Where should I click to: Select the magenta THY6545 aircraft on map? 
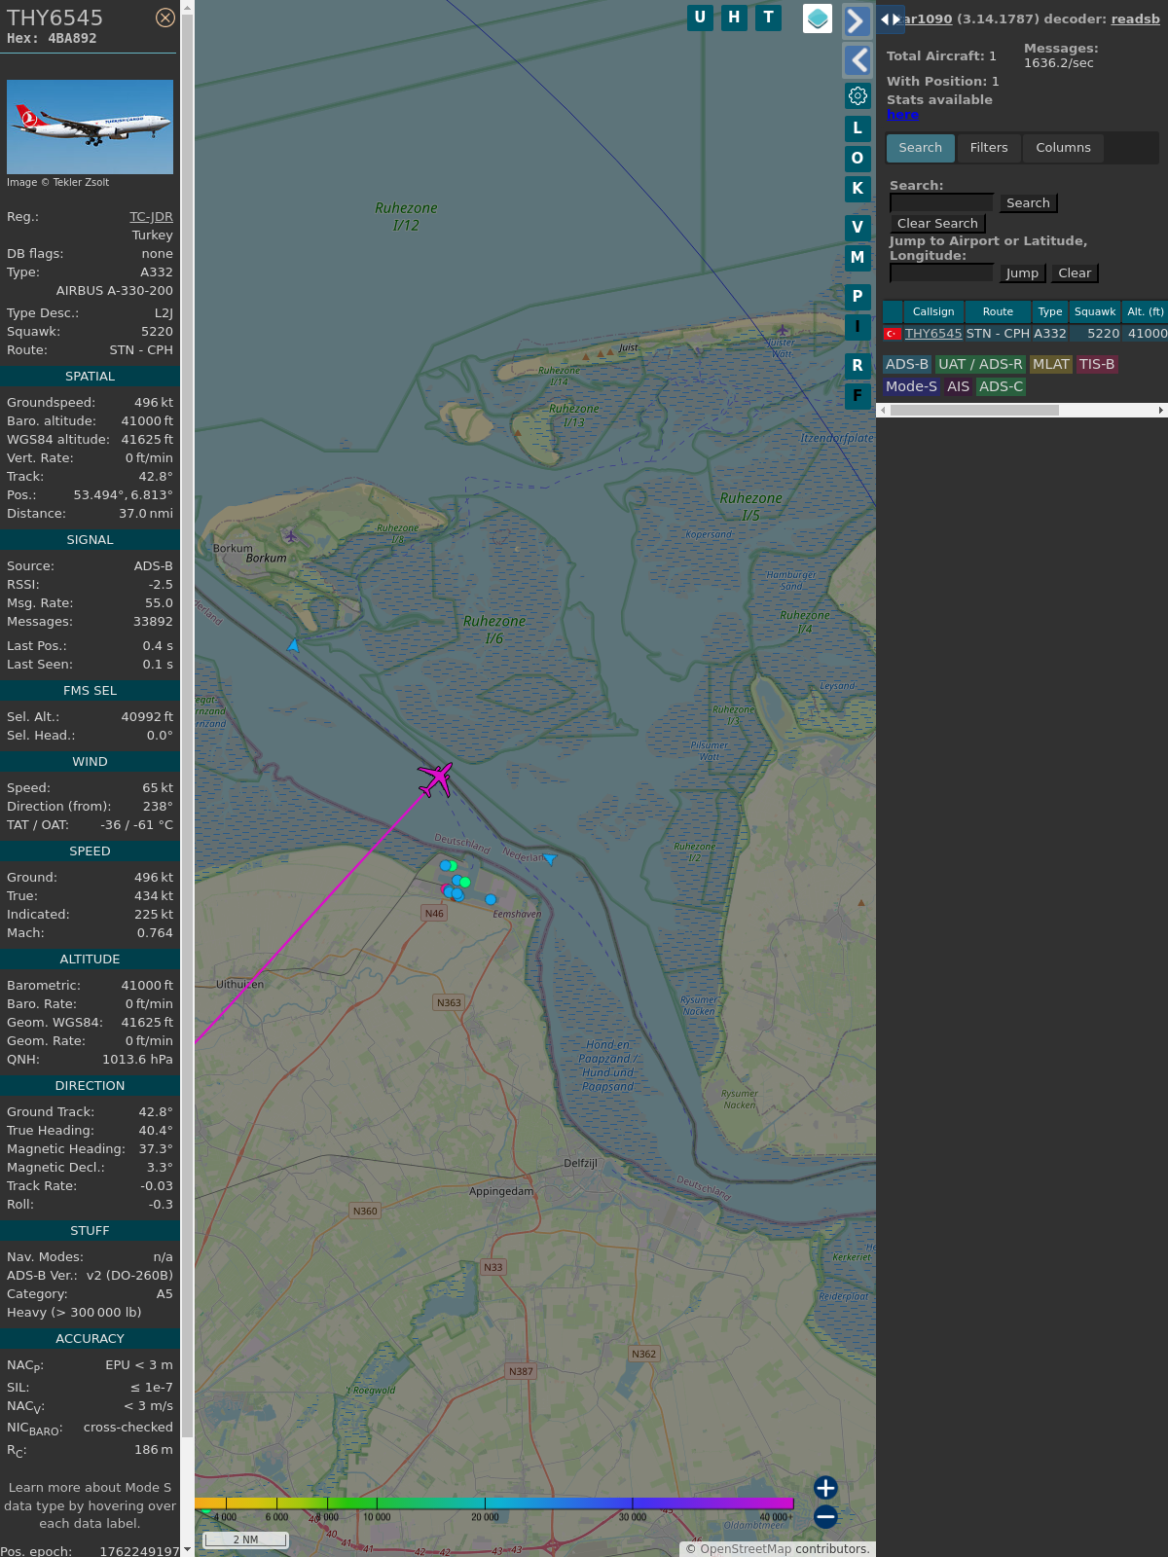(436, 778)
